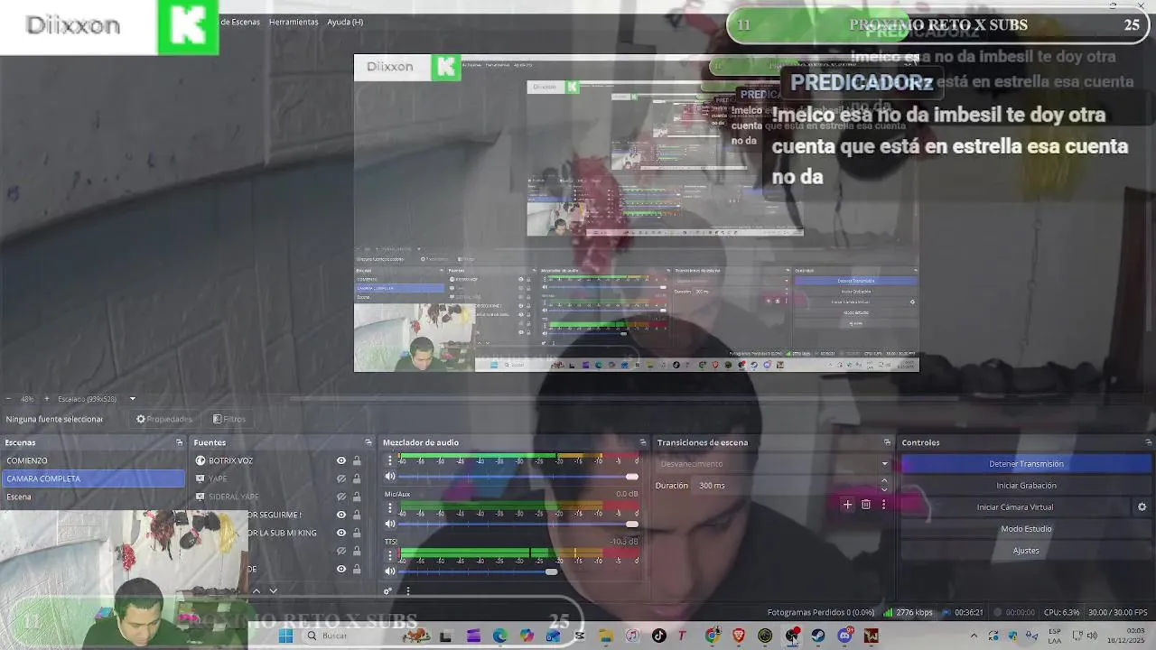
Task: Decrease transition duration with down arrow
Action: coord(883,489)
